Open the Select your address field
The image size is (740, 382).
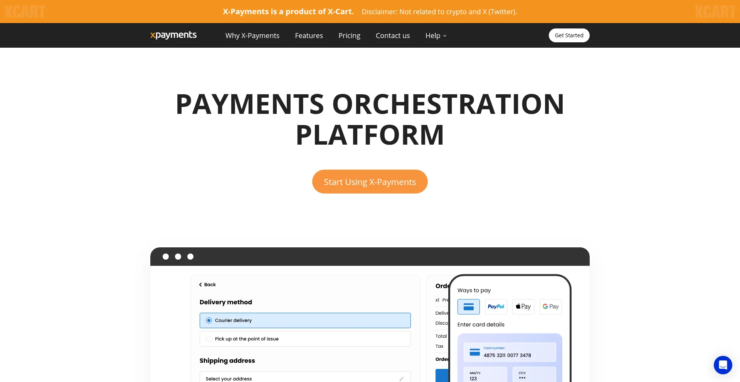tap(301, 379)
